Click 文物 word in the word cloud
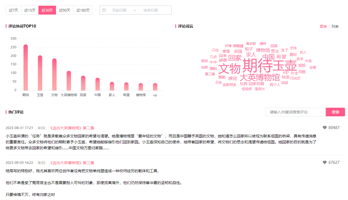 click(x=229, y=69)
